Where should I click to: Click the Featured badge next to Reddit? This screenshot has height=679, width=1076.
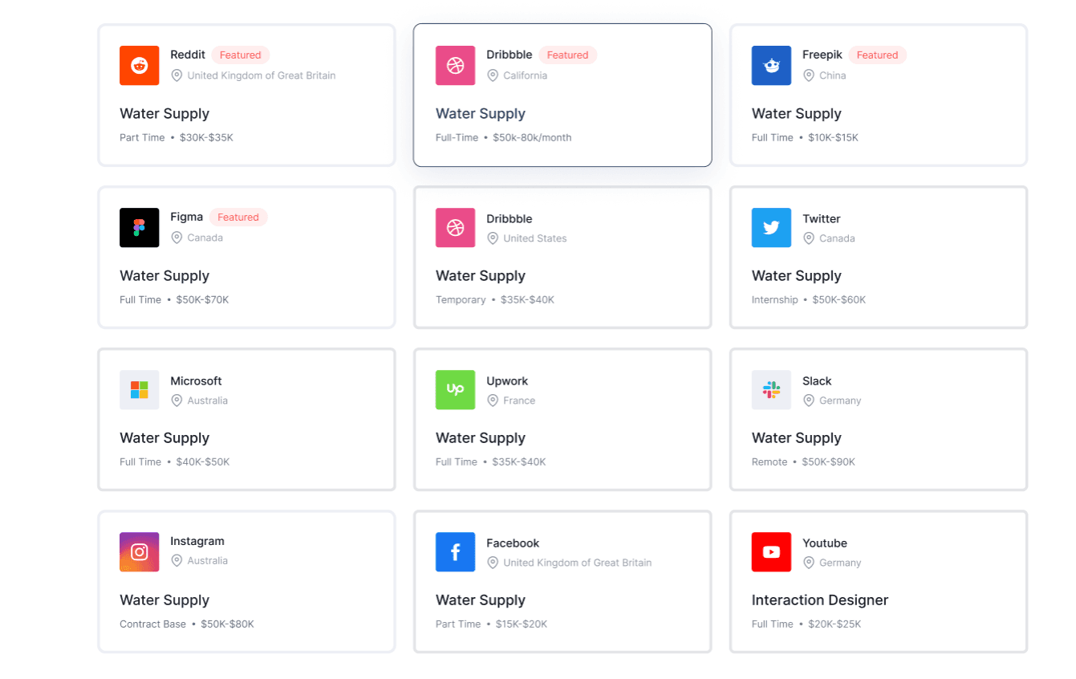coord(241,55)
